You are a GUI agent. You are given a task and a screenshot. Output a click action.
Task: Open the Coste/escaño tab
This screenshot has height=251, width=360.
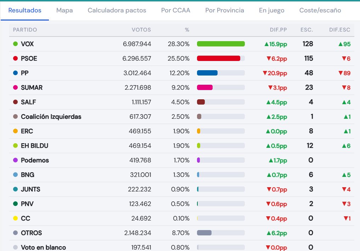pyautogui.click(x=320, y=10)
